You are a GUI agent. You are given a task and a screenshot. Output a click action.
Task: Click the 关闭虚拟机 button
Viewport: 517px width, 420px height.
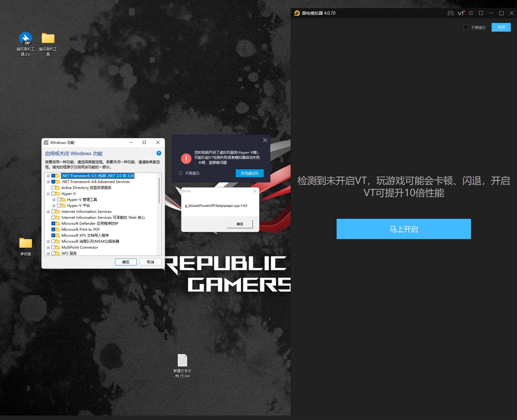pyautogui.click(x=249, y=173)
